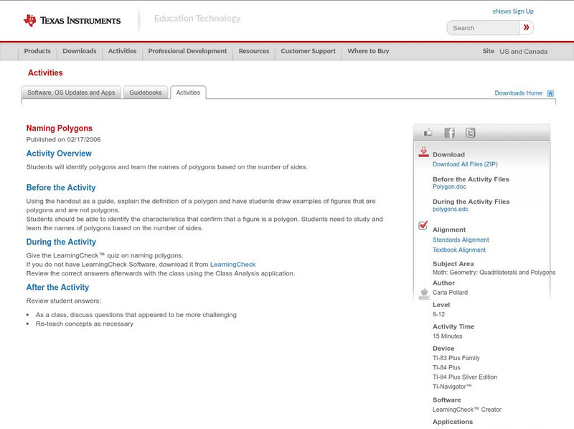Select the Activities tab
Screen dimensions: 574x429
pyautogui.click(x=188, y=93)
